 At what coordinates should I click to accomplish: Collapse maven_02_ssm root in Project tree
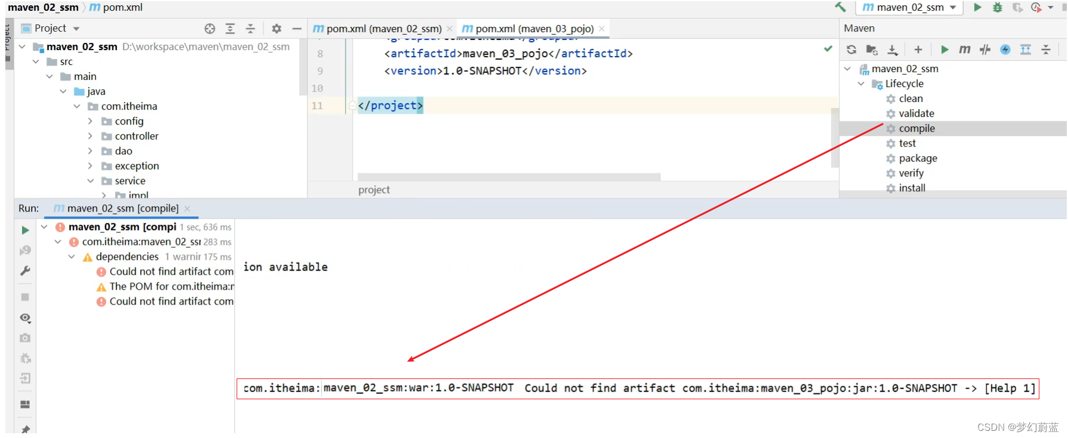tap(22, 46)
